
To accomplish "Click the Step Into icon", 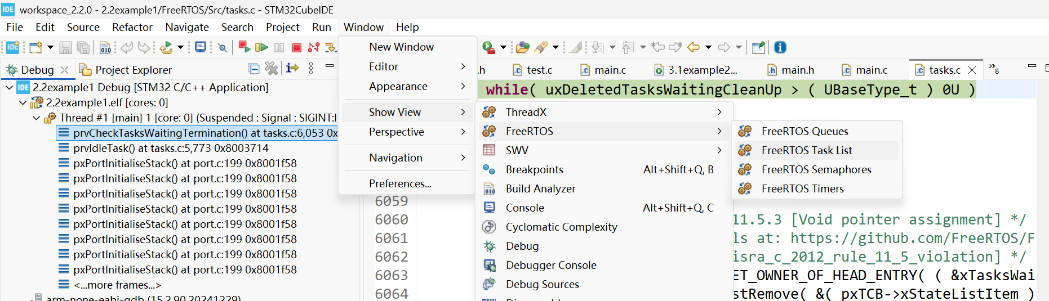I will [x=331, y=48].
